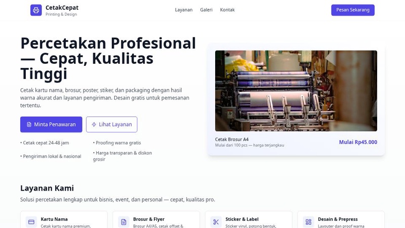The image size is (405, 228).
Task: Open the Layanan menu item
Action: click(184, 10)
